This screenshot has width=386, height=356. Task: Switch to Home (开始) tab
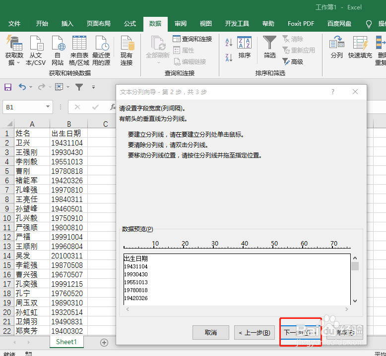(42, 24)
